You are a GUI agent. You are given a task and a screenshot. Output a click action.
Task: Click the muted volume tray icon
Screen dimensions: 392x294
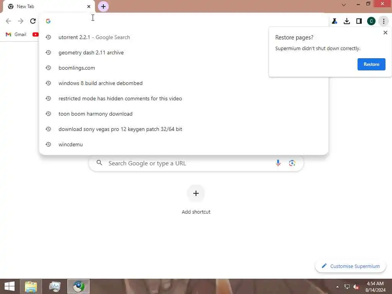[356, 287]
